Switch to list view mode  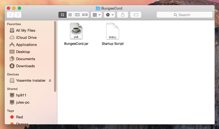point(70,15)
